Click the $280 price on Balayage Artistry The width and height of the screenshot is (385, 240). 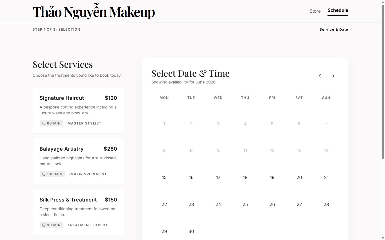click(x=110, y=149)
